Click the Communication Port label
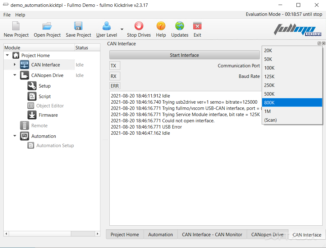The height and width of the screenshot is (248, 326). (239, 65)
